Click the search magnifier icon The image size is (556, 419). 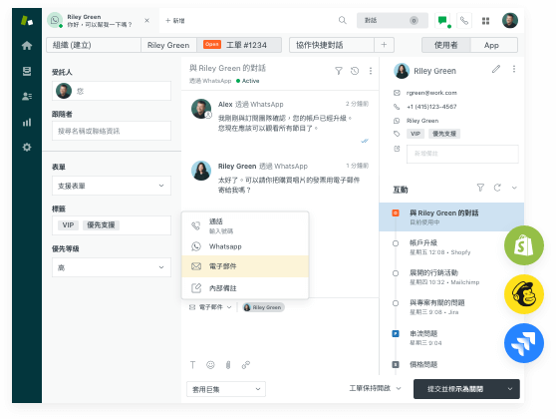click(342, 20)
